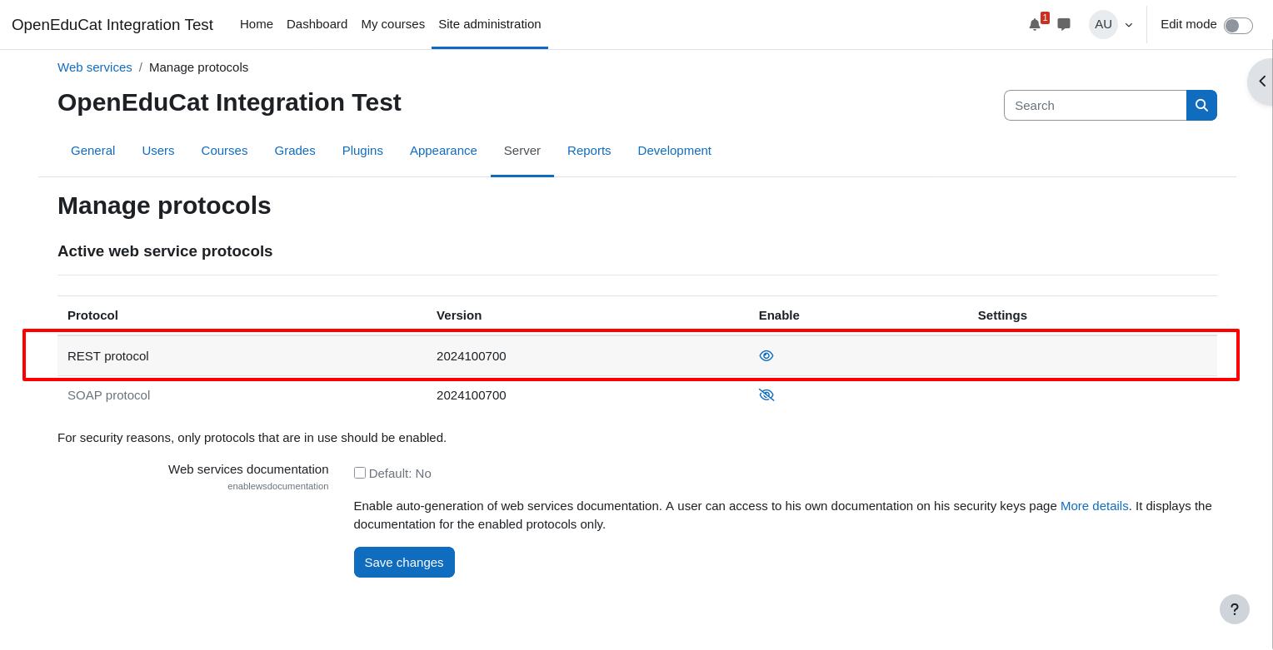Image resolution: width=1273 pixels, height=650 pixels.
Task: Switch to the Appearance tab
Action: pos(443,151)
